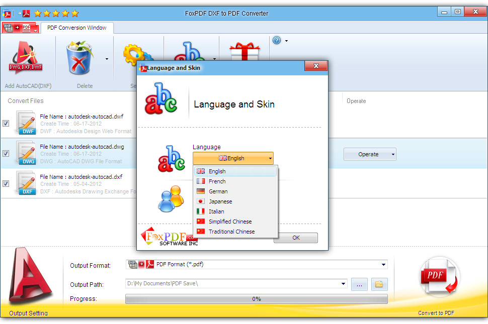Image resolution: width=488 pixels, height=324 pixels.
Task: Choose French from language list
Action: pos(235,181)
